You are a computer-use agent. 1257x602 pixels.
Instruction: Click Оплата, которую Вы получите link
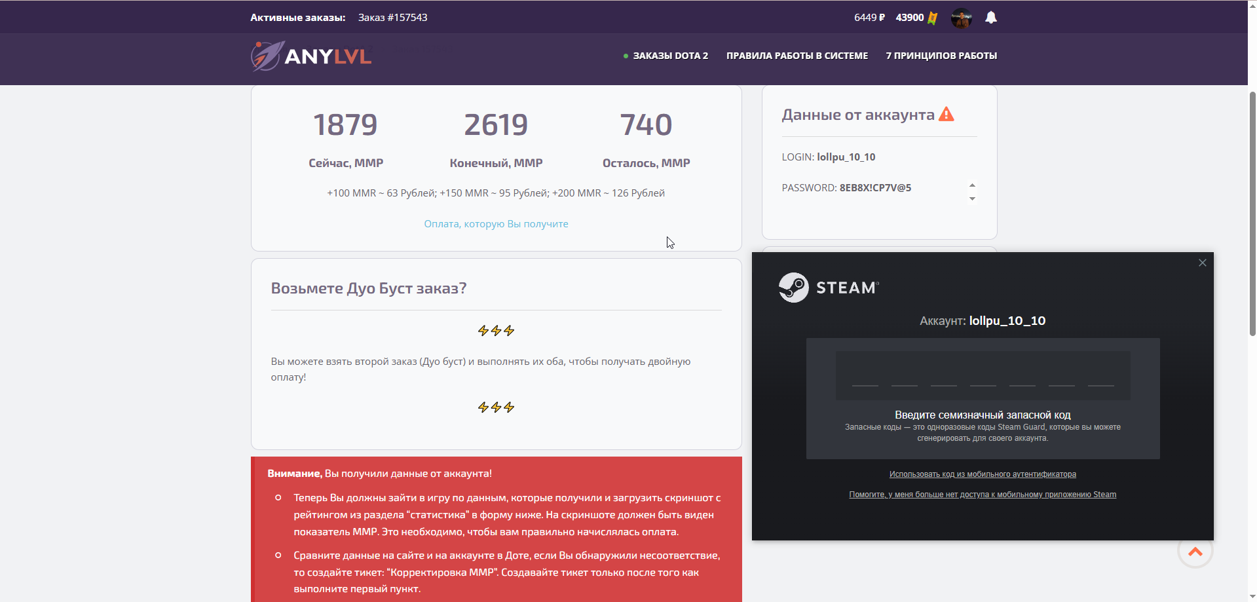pyautogui.click(x=496, y=224)
